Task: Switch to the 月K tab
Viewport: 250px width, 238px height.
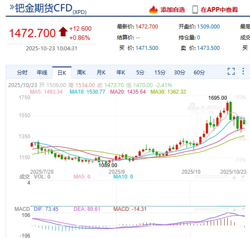Action: (101, 73)
